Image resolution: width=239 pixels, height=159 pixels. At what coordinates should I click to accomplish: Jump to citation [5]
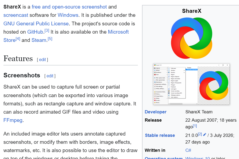click(x=50, y=39)
